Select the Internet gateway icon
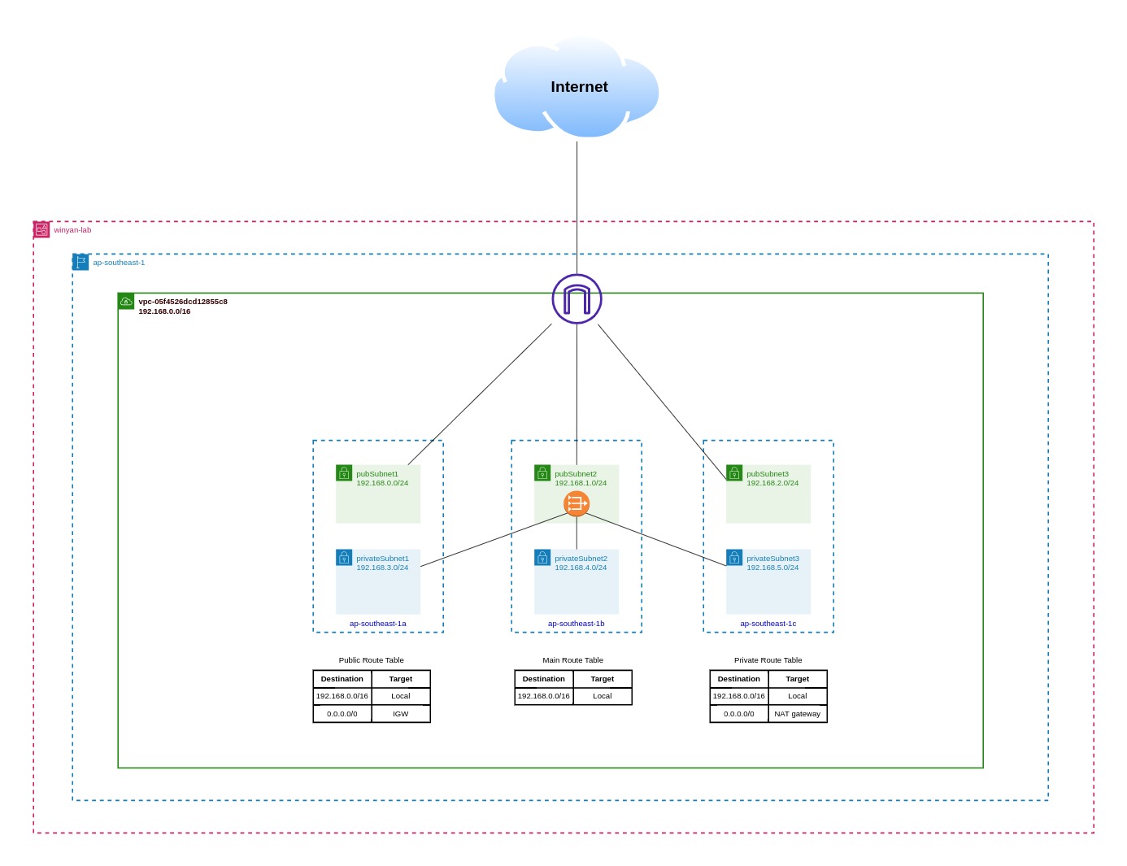The width and height of the screenshot is (1127, 866). click(x=577, y=299)
